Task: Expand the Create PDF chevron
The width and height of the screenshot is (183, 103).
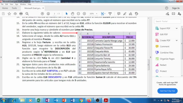Action: (177, 40)
